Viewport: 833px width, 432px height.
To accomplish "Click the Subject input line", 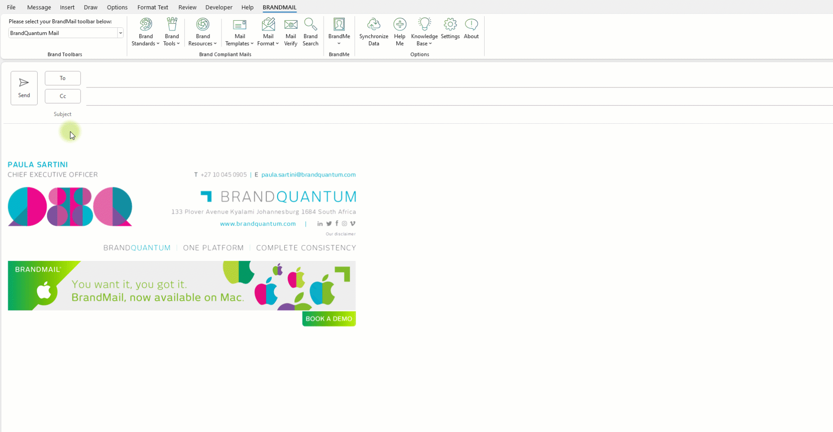I will [x=460, y=114].
